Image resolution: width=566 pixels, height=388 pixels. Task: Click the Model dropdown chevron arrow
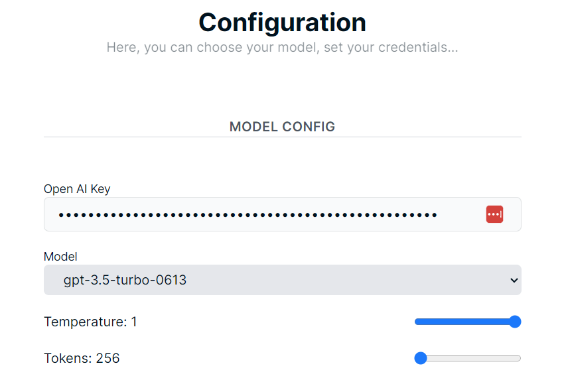(514, 281)
